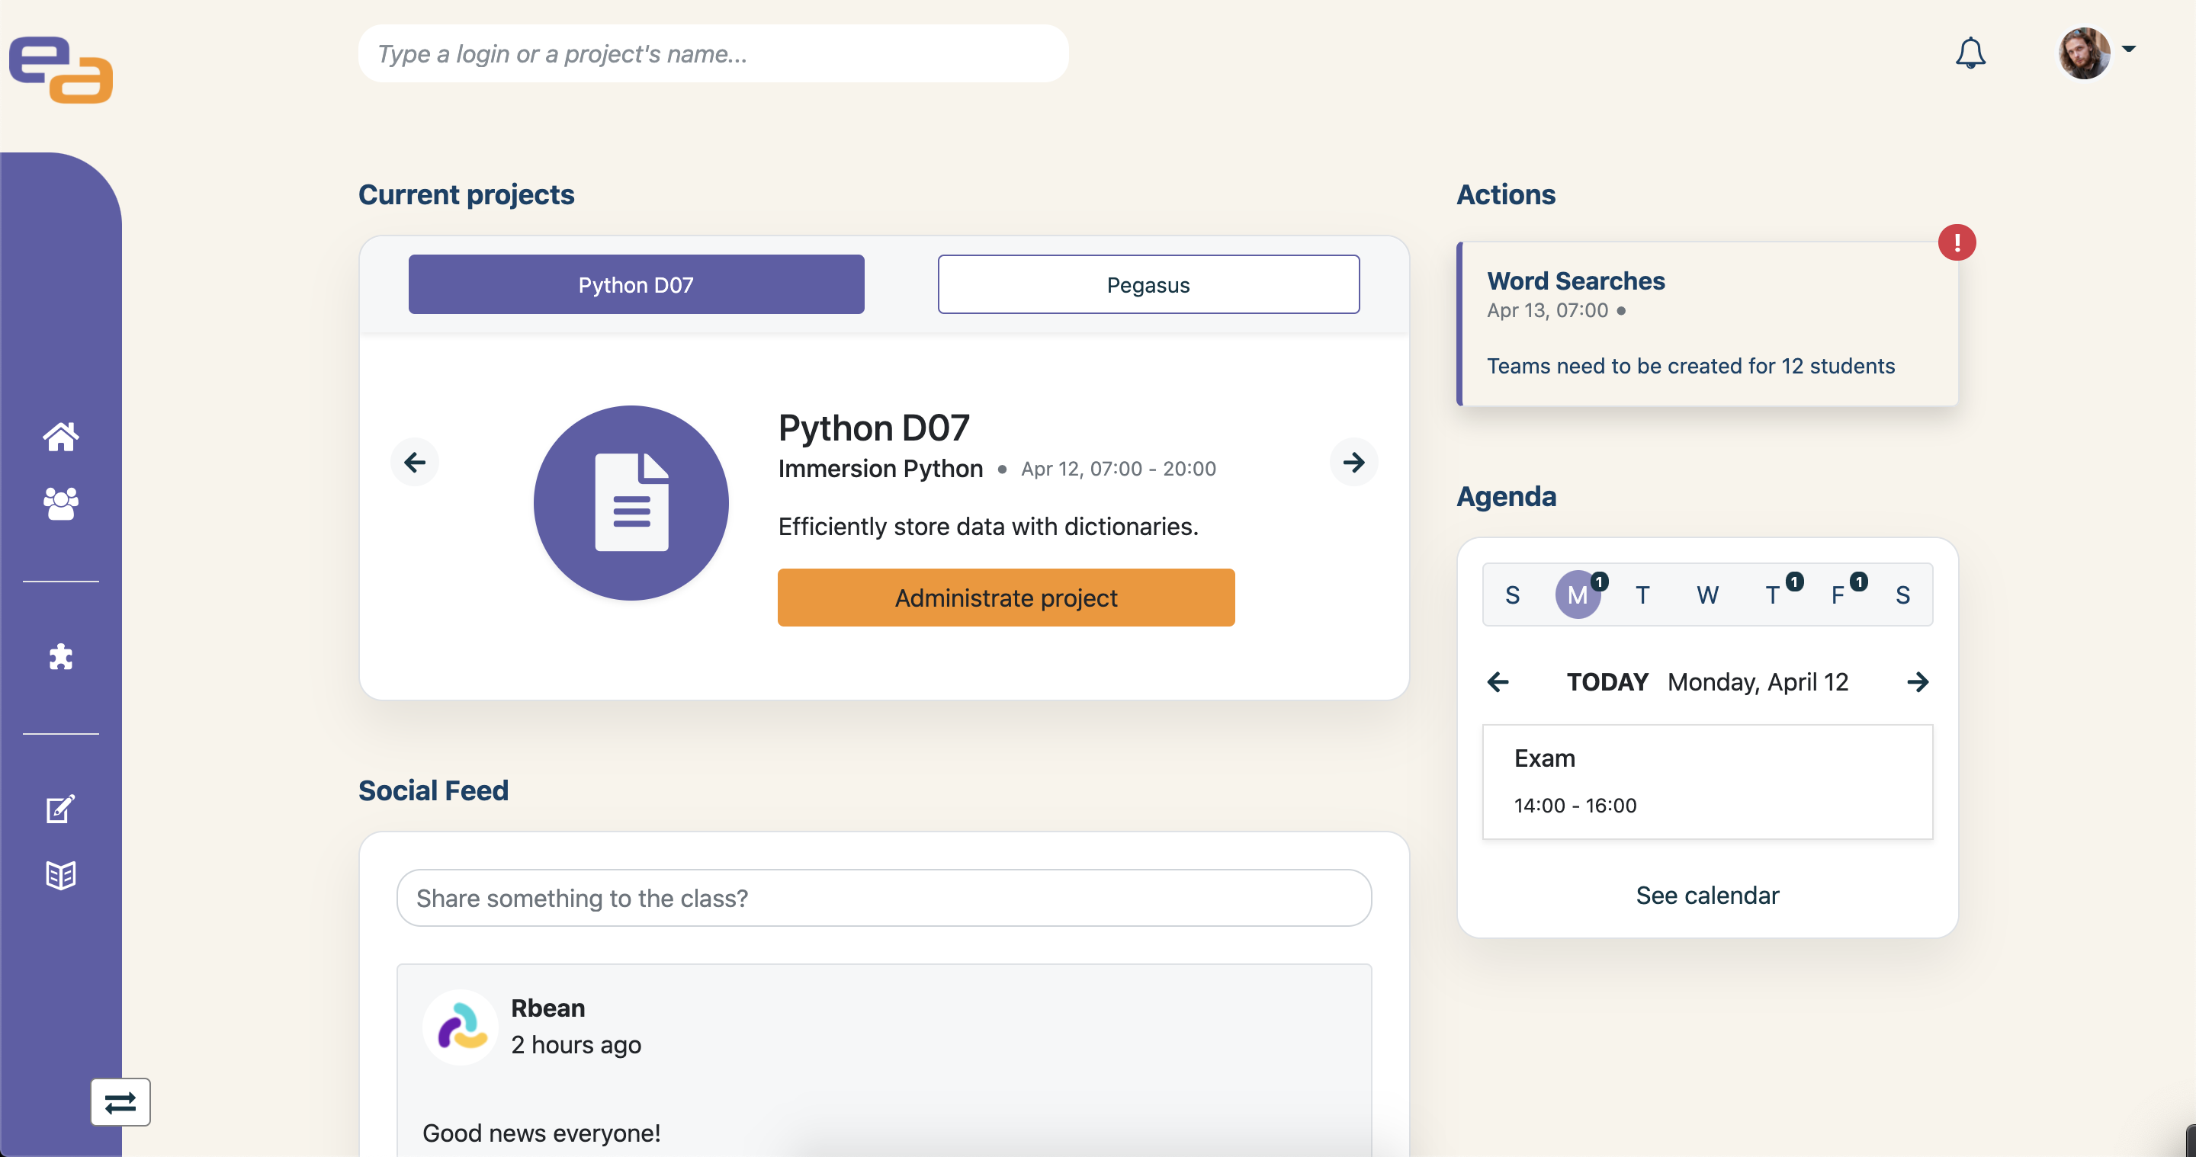Select Friday in the agenda week strip
This screenshot has height=1157, width=2196.
1838,595
